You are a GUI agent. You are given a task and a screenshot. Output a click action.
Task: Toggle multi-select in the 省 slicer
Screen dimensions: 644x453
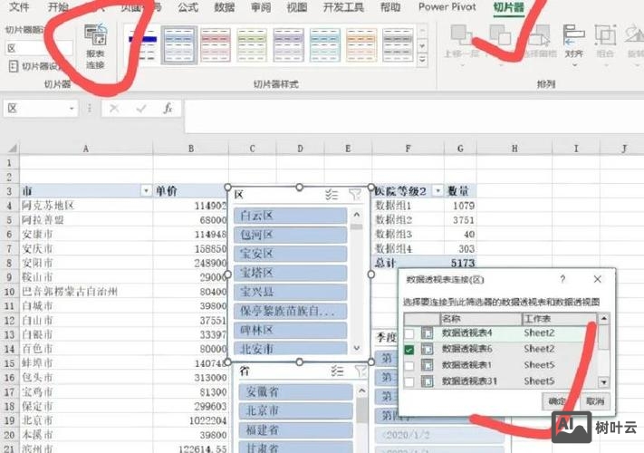click(x=337, y=371)
